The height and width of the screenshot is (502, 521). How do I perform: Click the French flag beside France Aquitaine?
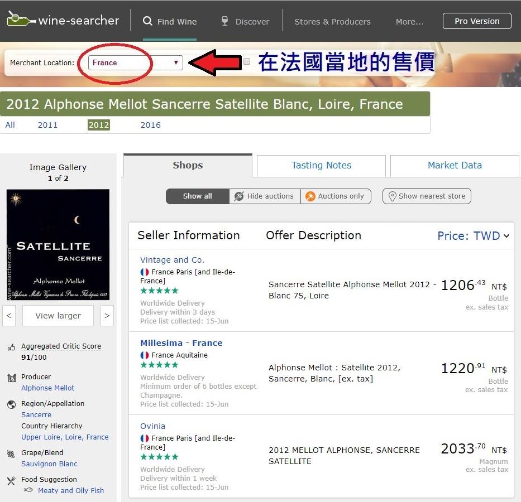(x=145, y=355)
